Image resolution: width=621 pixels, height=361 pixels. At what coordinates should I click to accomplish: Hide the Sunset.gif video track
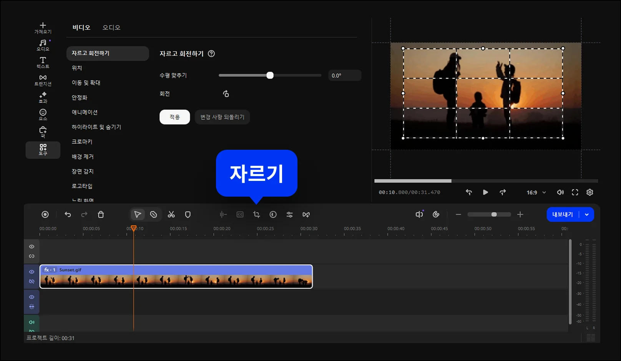coord(32,272)
